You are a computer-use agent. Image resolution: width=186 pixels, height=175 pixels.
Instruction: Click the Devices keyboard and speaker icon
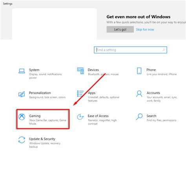(80, 71)
